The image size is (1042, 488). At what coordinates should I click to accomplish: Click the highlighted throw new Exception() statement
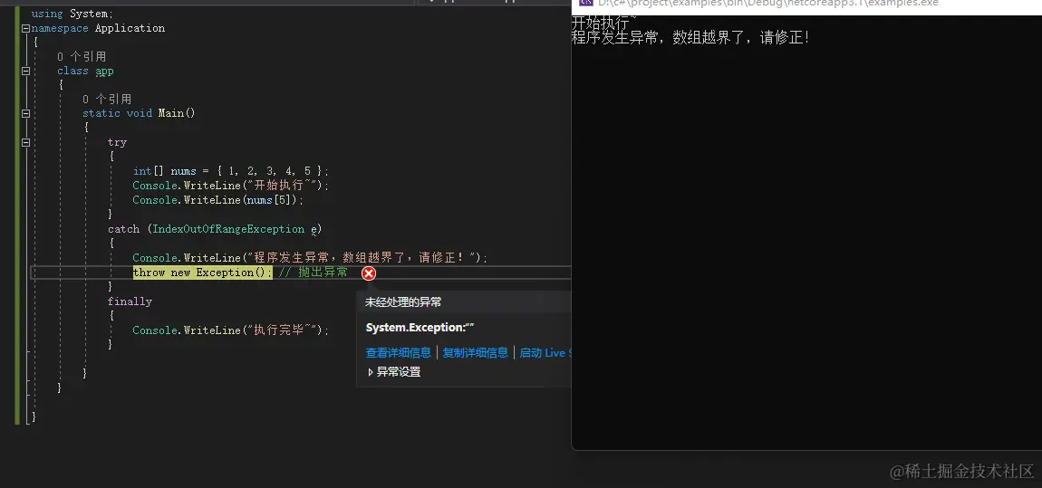pyautogui.click(x=203, y=273)
